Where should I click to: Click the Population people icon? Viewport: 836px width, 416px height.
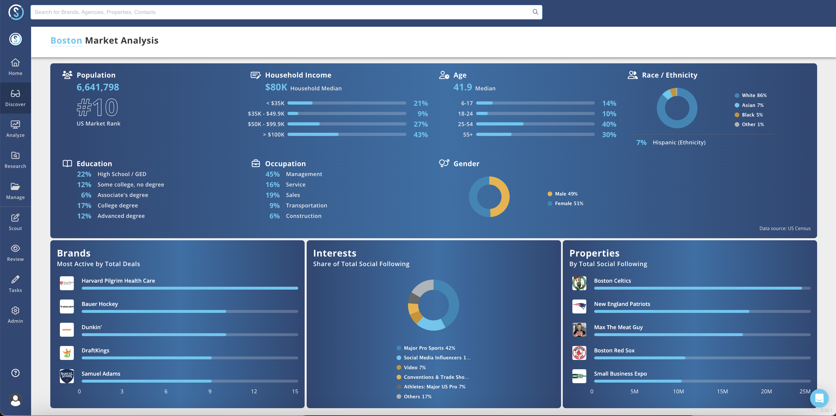(x=67, y=75)
